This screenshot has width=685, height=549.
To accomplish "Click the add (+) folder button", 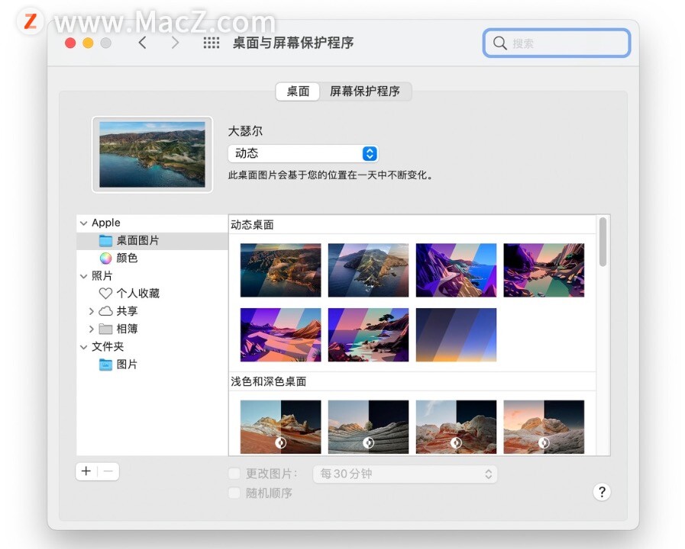I will pyautogui.click(x=86, y=471).
